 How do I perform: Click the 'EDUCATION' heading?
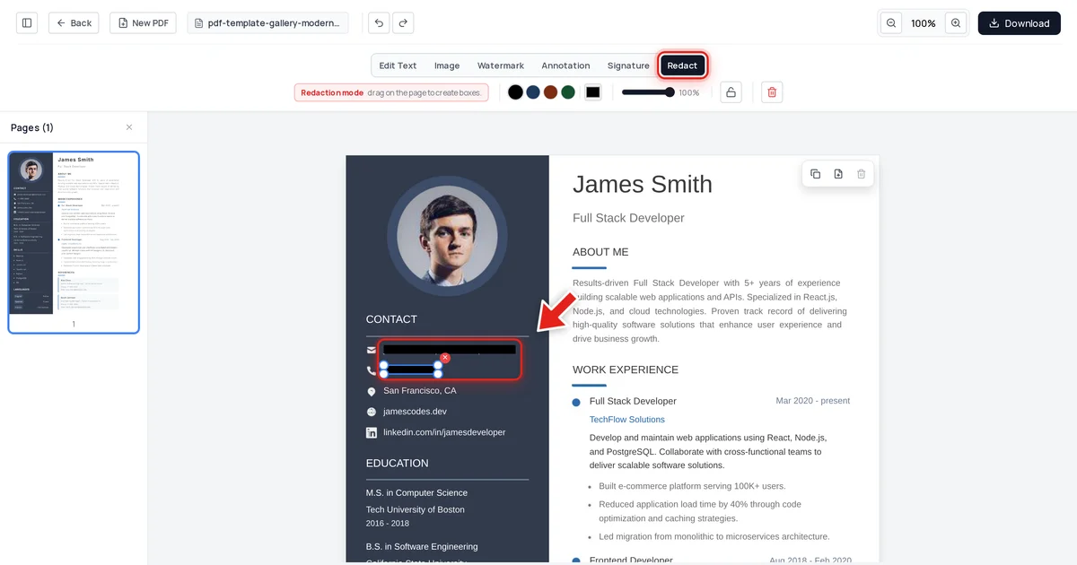tap(398, 463)
